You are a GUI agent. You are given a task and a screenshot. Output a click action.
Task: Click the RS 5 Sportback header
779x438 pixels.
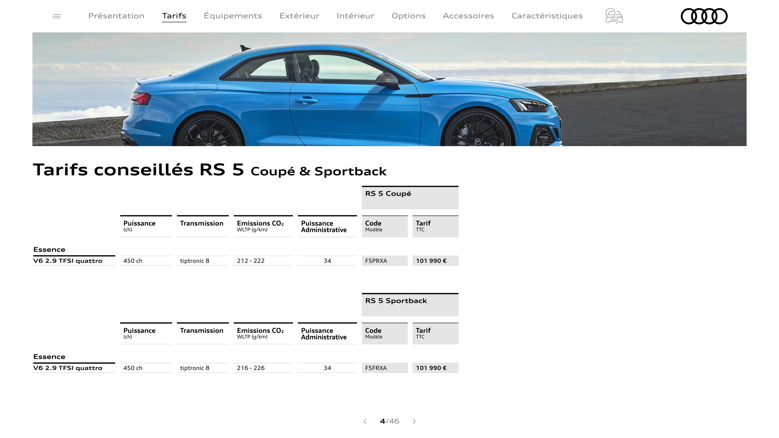pyautogui.click(x=410, y=305)
